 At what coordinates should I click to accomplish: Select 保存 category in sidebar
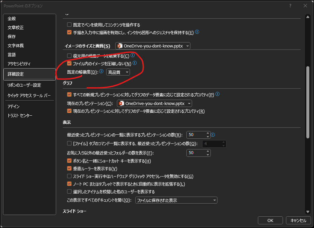pyautogui.click(x=29, y=37)
